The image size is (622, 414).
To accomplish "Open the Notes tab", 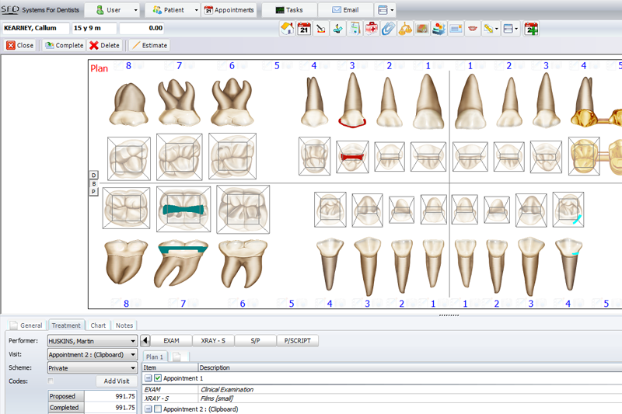I will [x=124, y=325].
